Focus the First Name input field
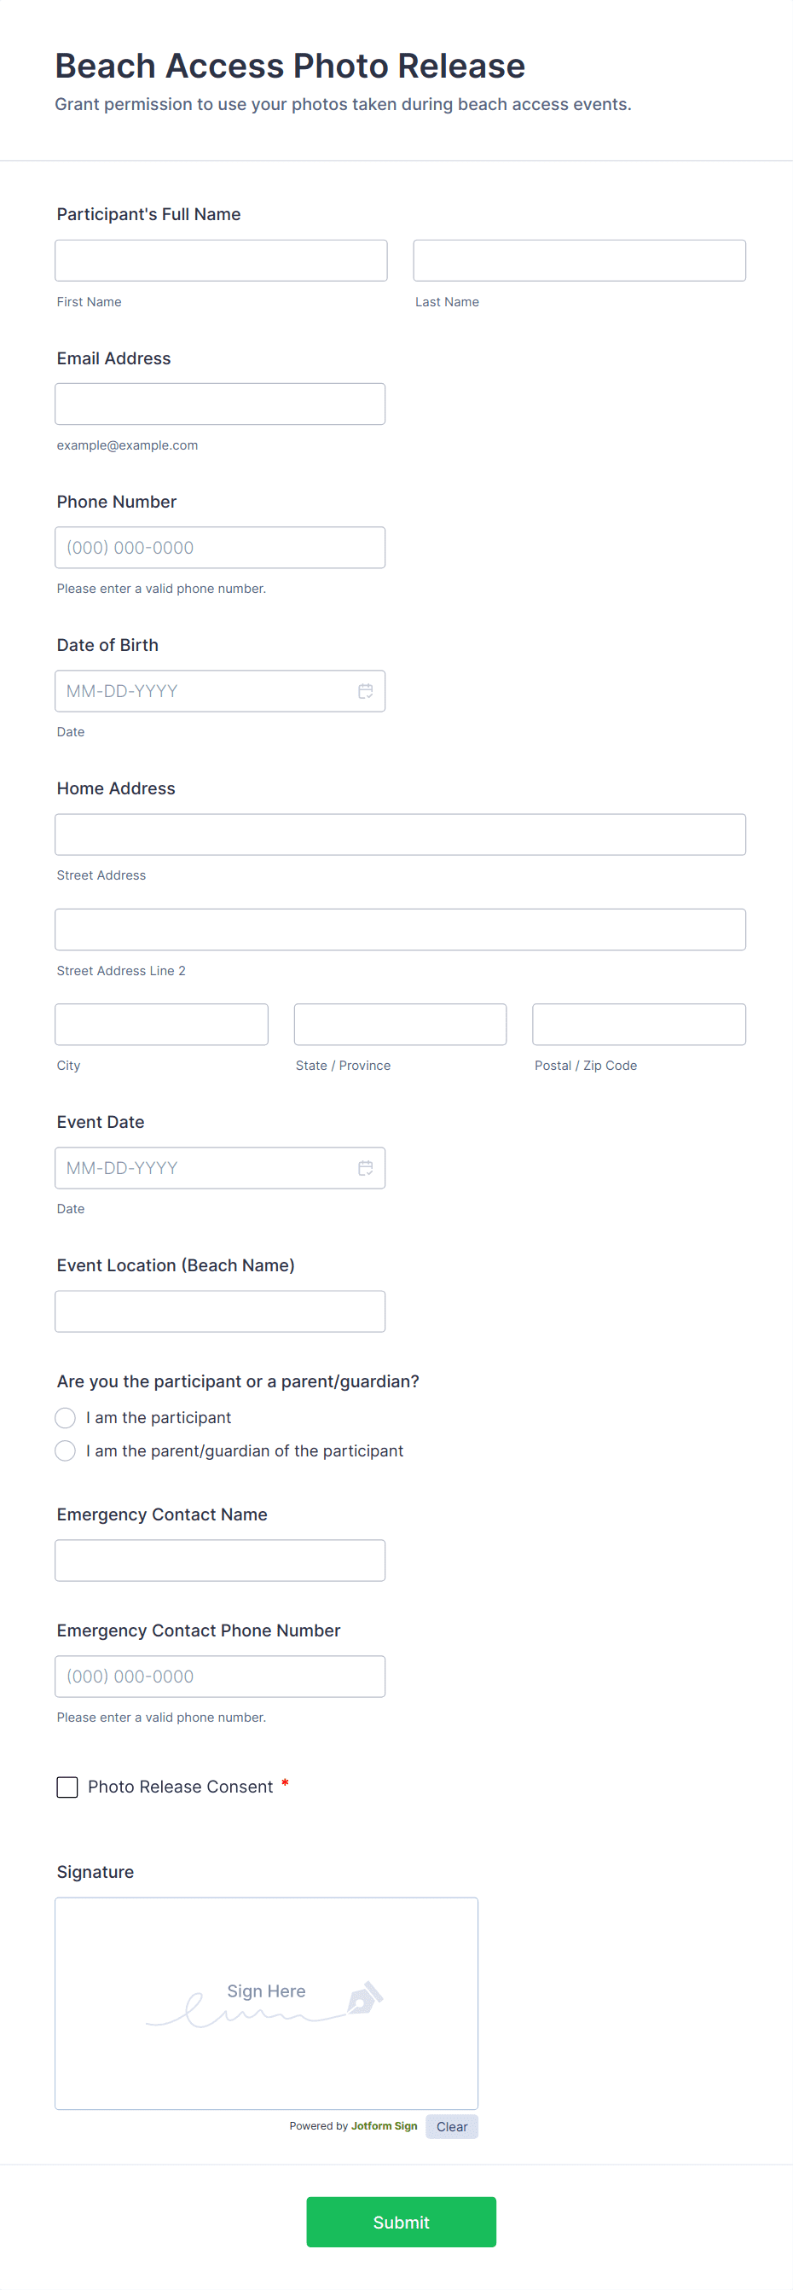The image size is (793, 2290). [x=220, y=260]
